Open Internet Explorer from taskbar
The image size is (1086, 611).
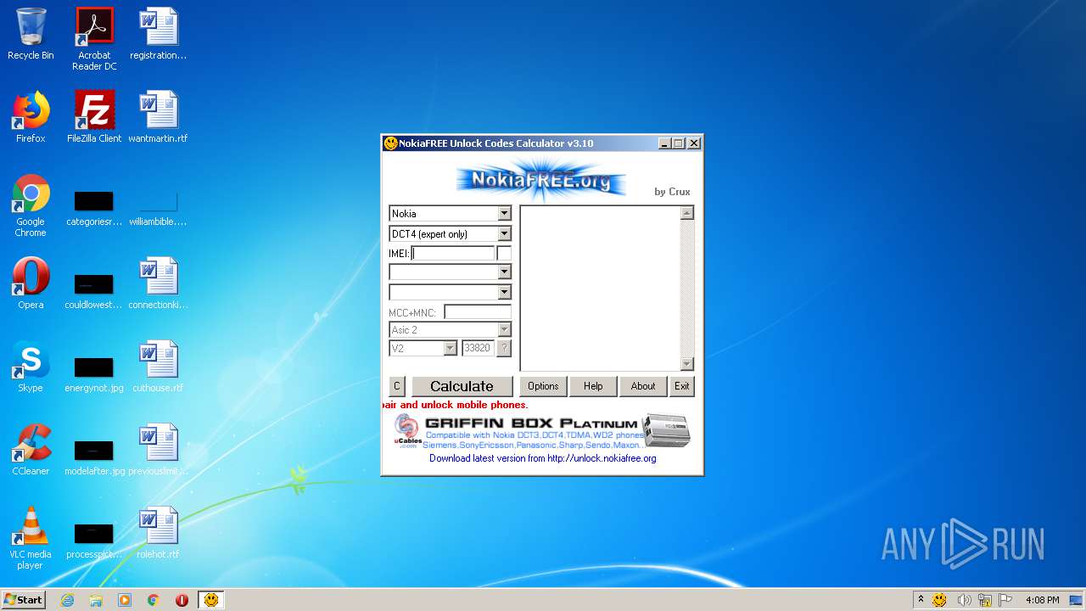[x=67, y=600]
